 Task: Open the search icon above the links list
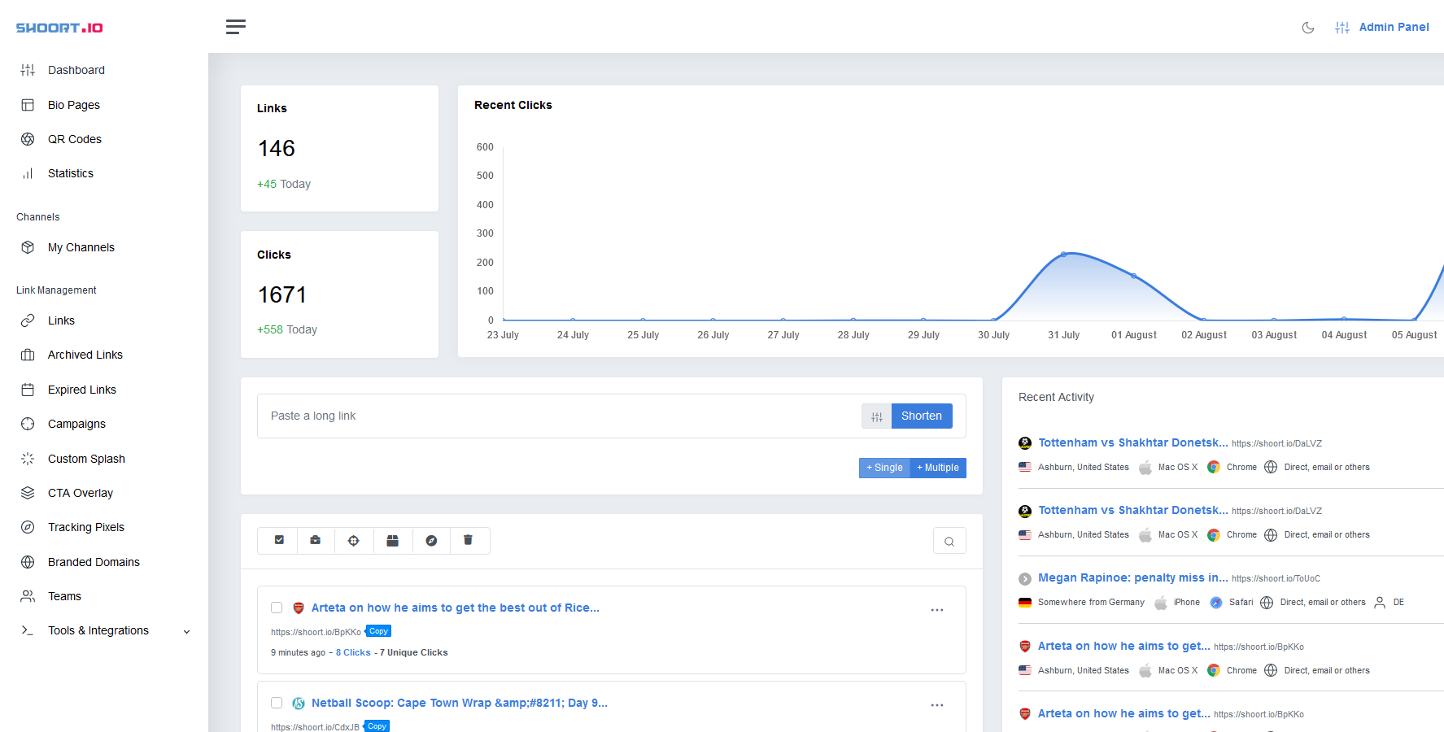pos(949,540)
